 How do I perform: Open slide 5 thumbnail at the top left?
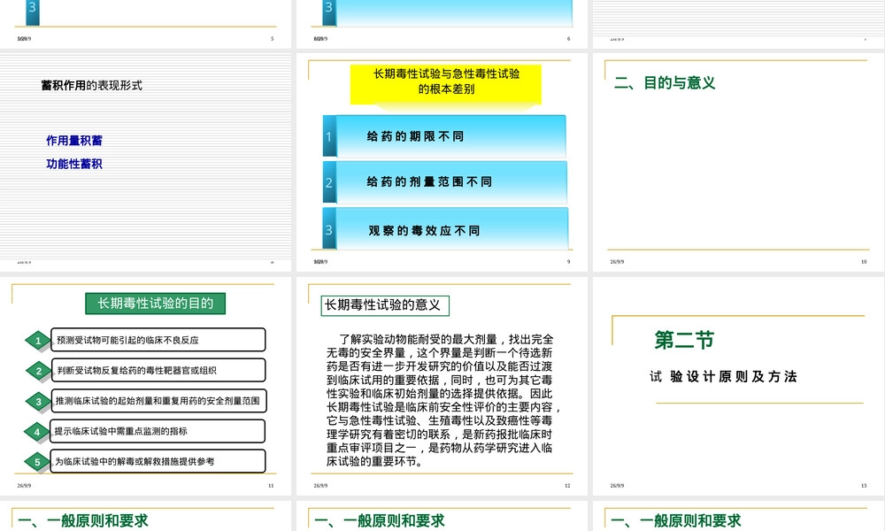point(146,24)
